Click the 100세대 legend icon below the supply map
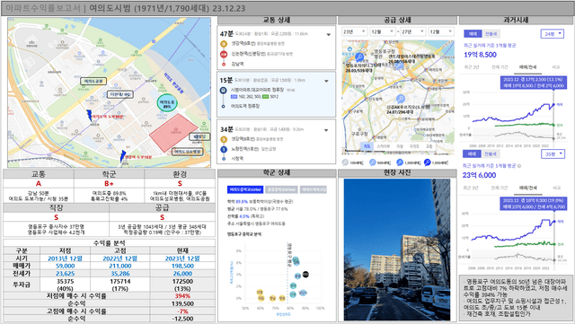The width and height of the screenshot is (575, 324). [x=345, y=162]
